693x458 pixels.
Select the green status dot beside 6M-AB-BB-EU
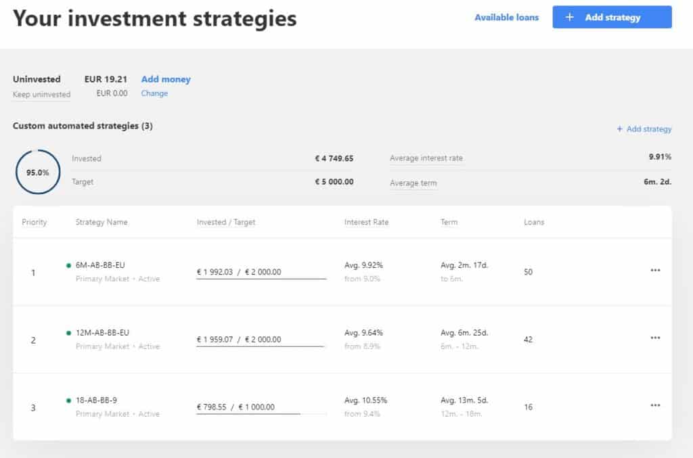pyautogui.click(x=69, y=266)
